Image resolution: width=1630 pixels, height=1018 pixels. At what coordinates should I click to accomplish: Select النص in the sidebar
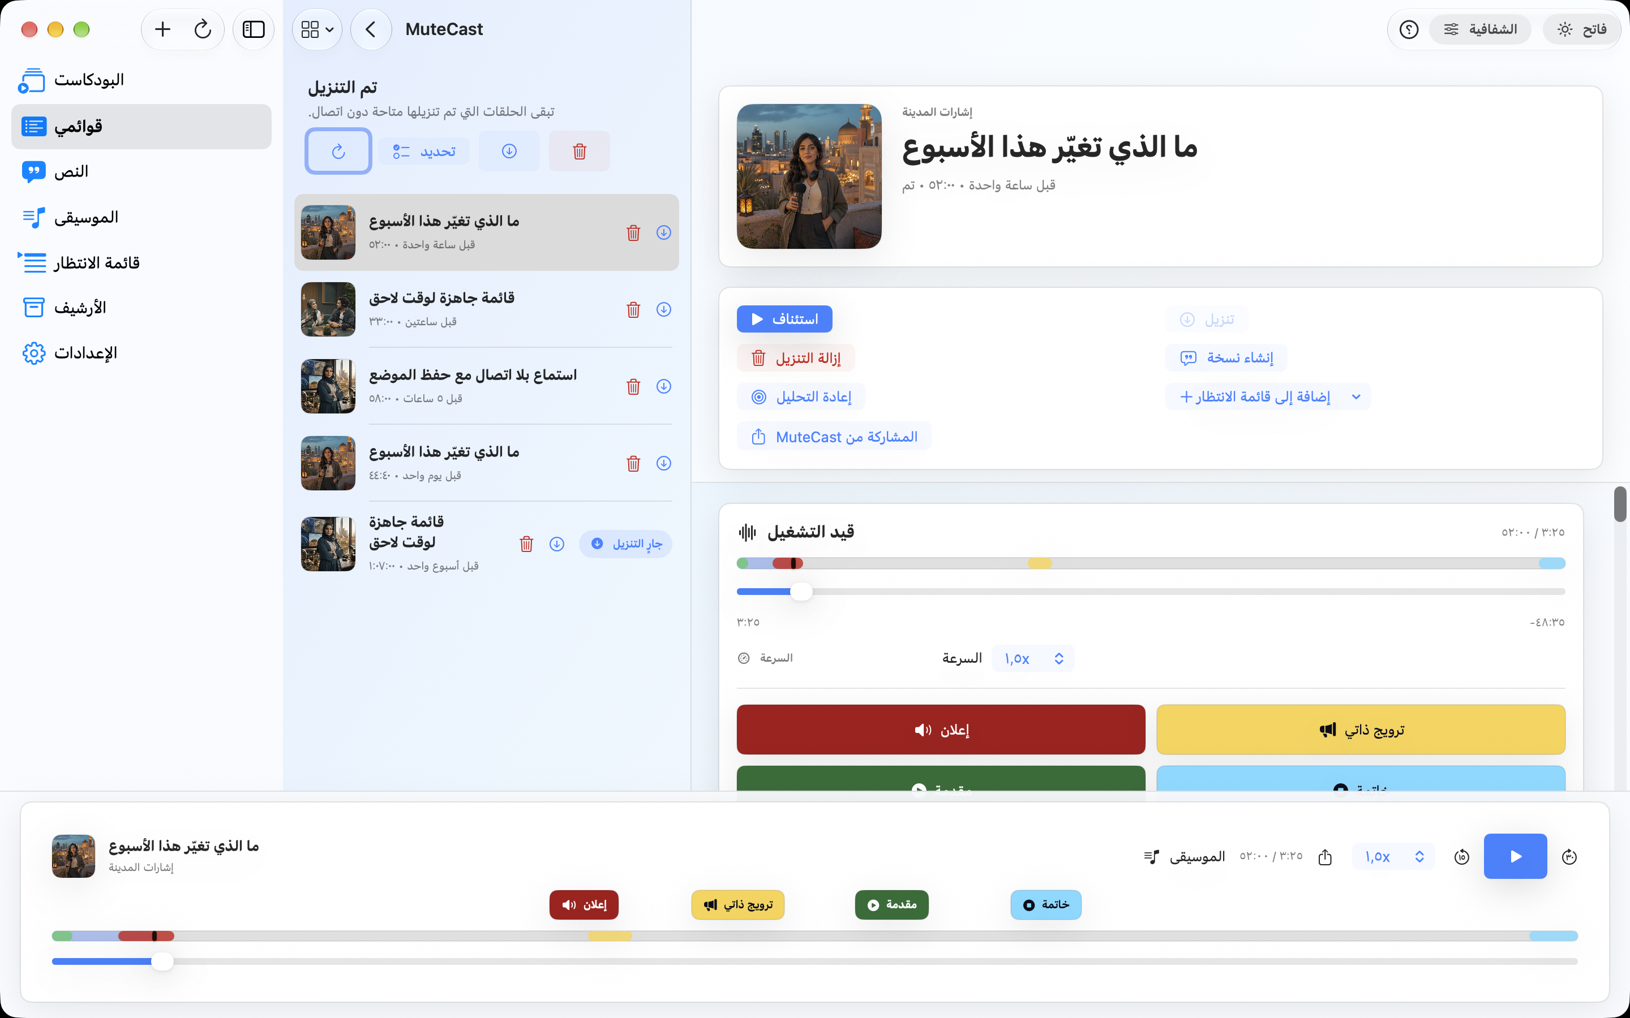click(141, 172)
